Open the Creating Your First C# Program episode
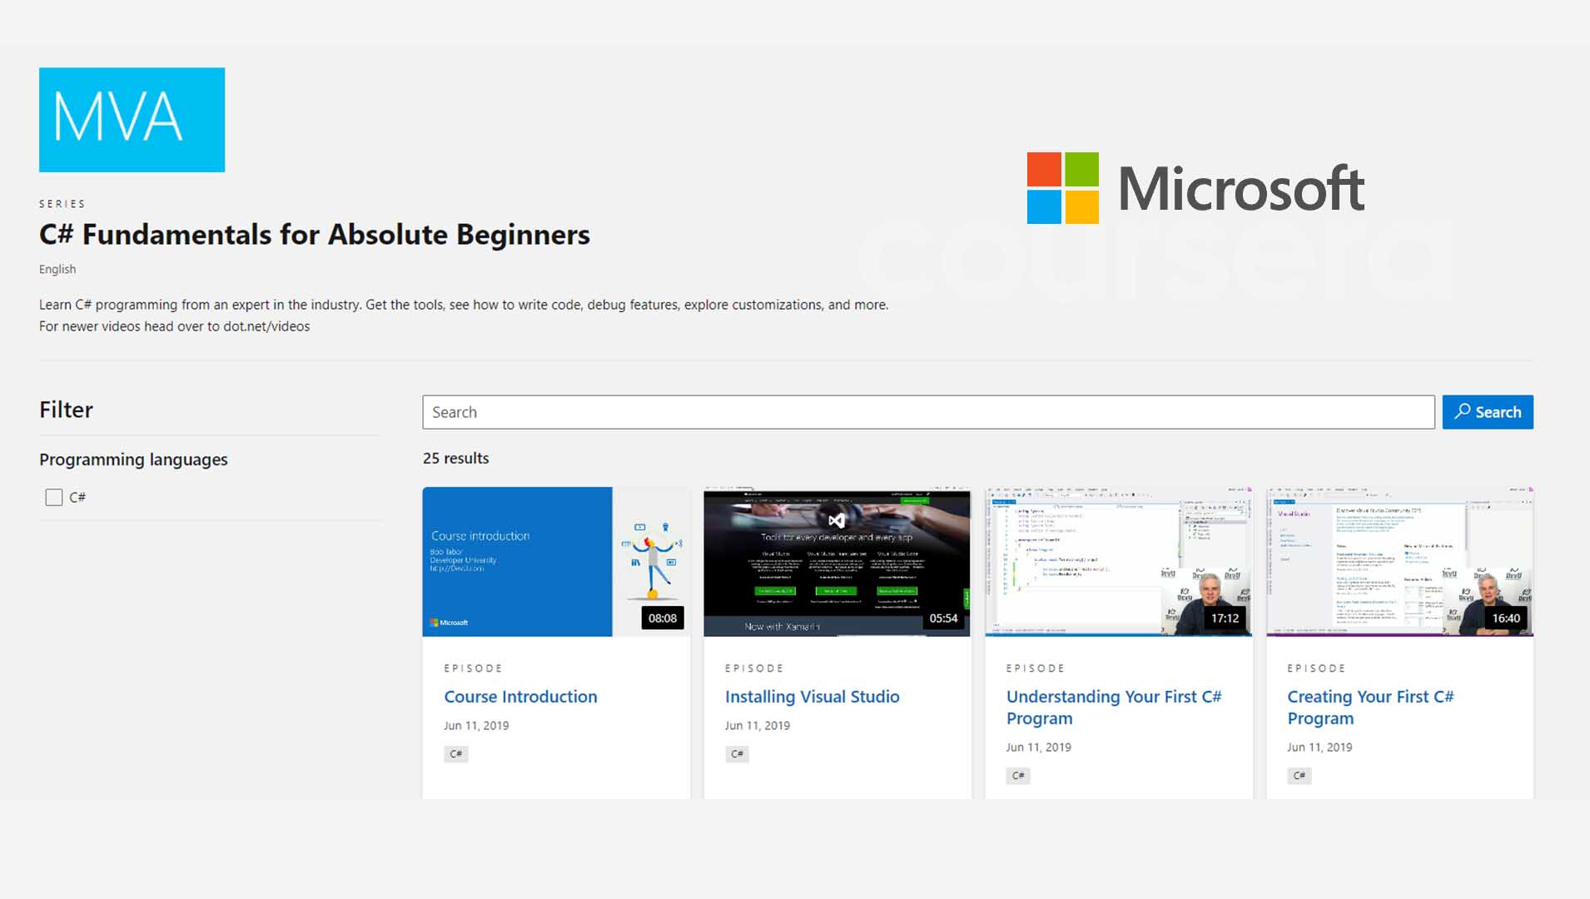1590x899 pixels. (x=1370, y=707)
